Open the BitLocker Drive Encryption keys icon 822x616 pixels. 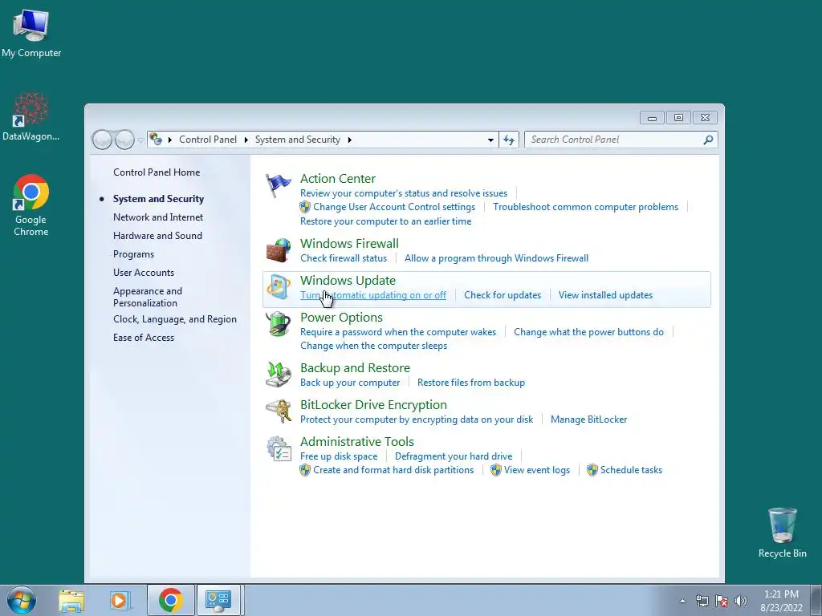(279, 411)
